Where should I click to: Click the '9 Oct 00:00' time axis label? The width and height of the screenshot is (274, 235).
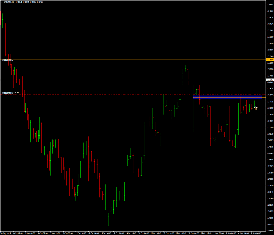pyautogui.click(x=68, y=233)
